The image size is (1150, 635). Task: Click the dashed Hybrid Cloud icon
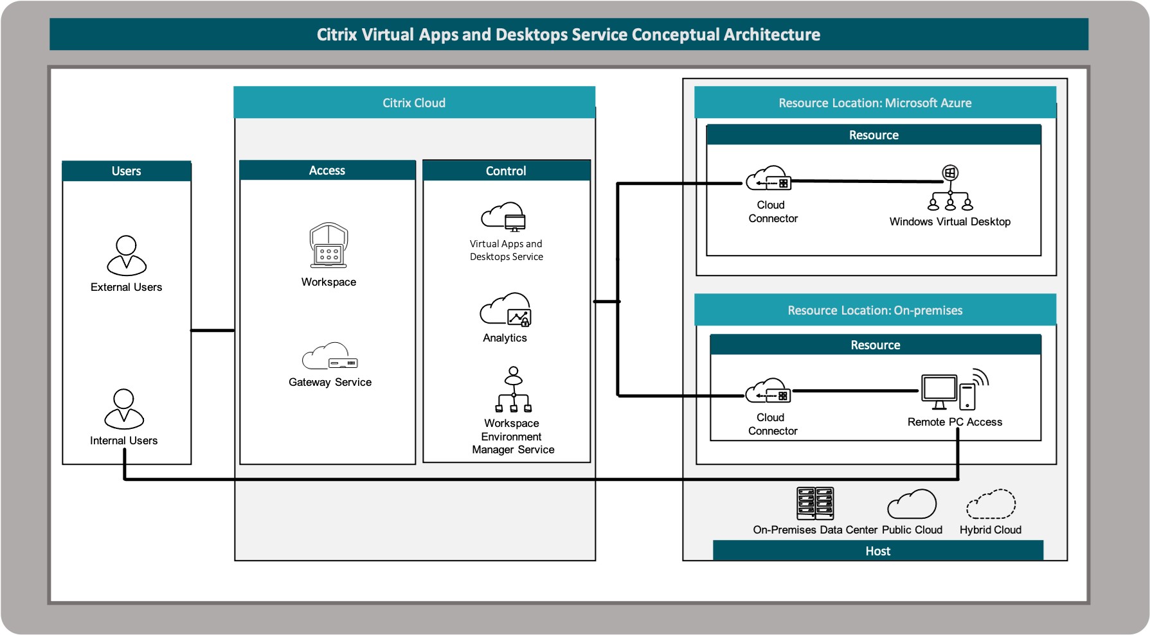click(991, 504)
